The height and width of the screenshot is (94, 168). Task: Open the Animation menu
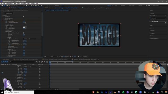click(24, 3)
